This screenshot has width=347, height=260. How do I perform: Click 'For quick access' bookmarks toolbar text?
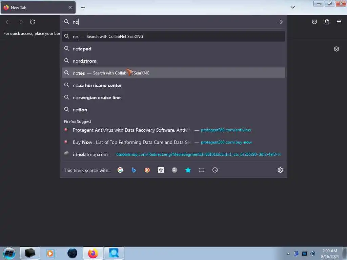click(32, 34)
